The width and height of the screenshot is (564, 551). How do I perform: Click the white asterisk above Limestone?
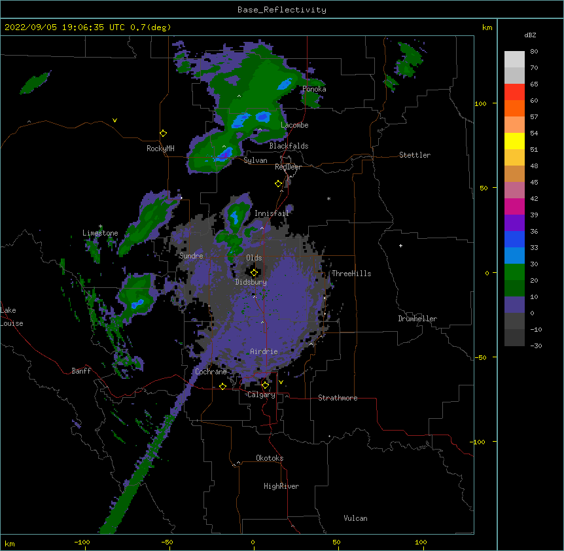pyautogui.click(x=100, y=226)
